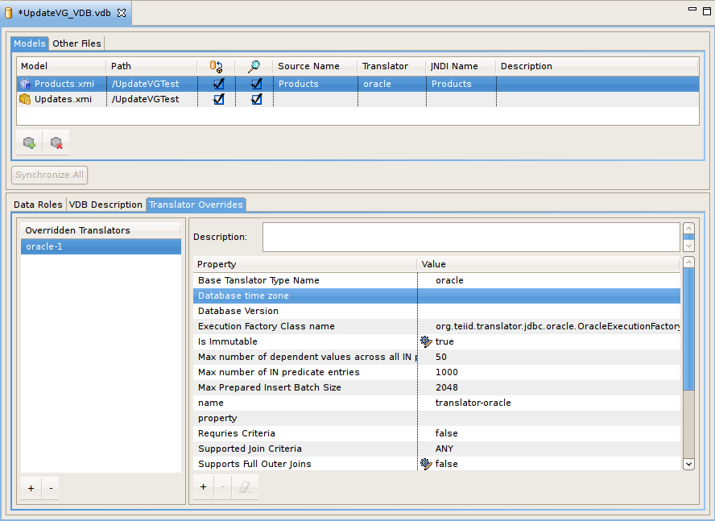This screenshot has height=521, width=715.
Task: Maximize the editor pane
Action: [x=706, y=11]
